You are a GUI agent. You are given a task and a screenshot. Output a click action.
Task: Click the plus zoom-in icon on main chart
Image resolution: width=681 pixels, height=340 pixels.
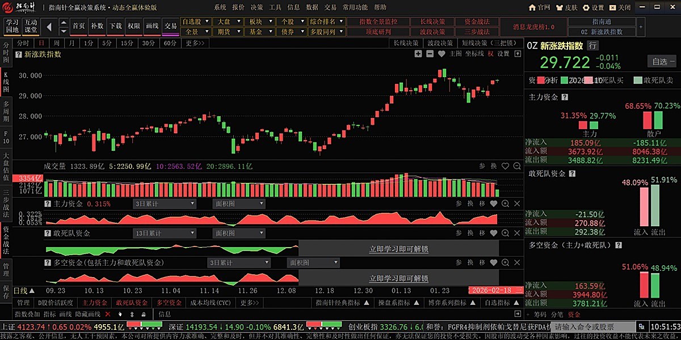pos(418,54)
